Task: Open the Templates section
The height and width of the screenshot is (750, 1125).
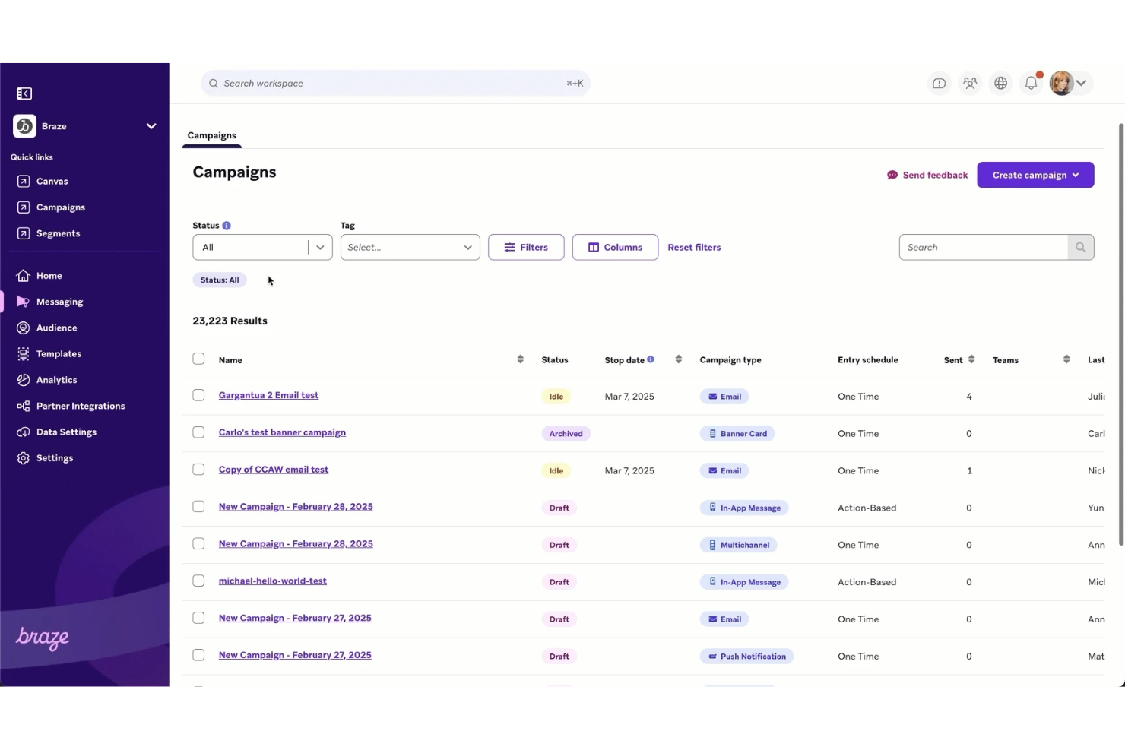Action: click(x=59, y=353)
